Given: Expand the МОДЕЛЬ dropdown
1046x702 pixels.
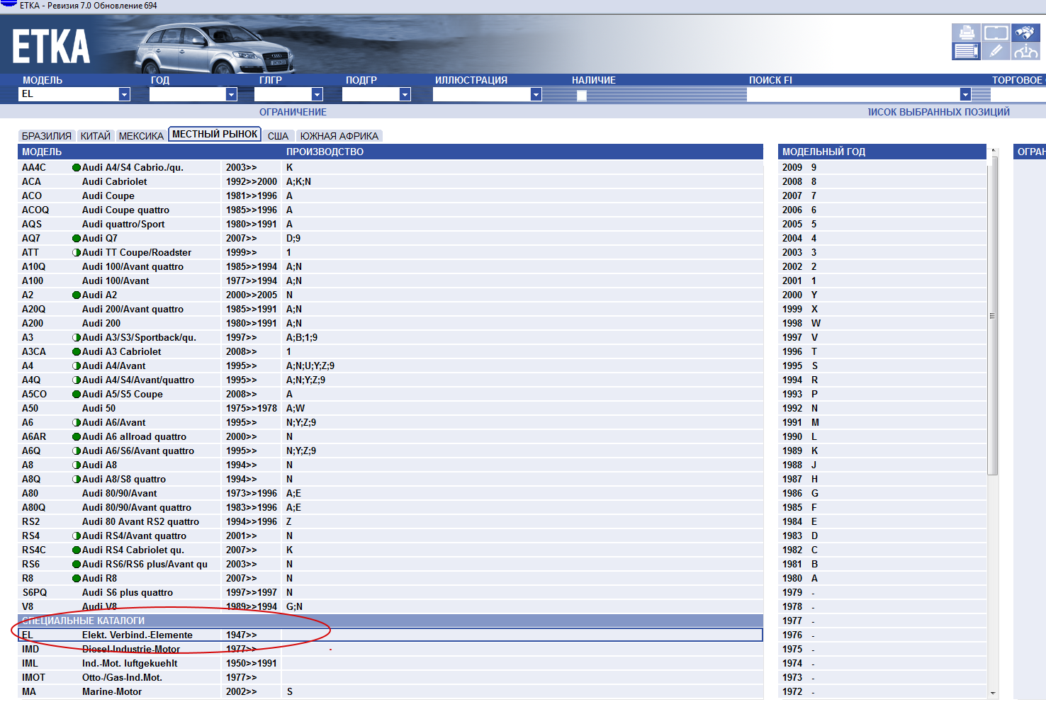Looking at the screenshot, I should click(125, 94).
